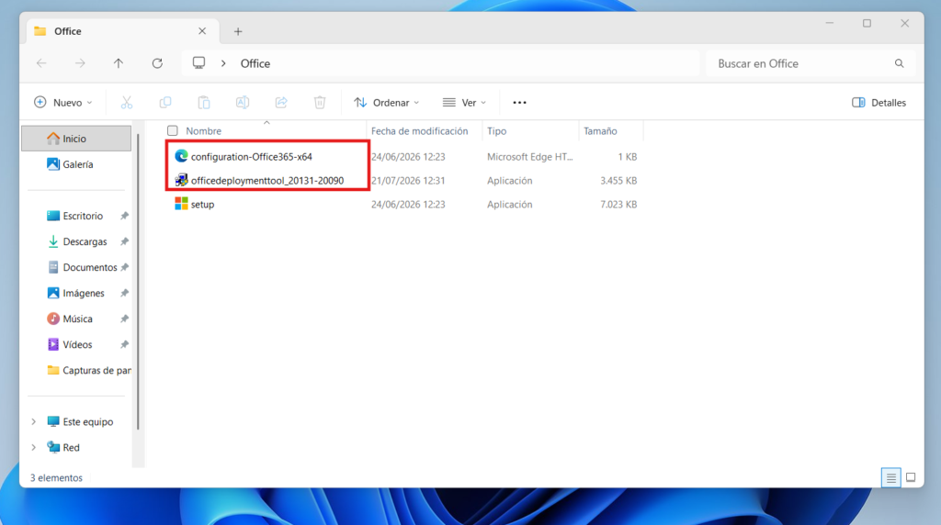
Task: Click the Copy icon in toolbar
Action: [165, 103]
